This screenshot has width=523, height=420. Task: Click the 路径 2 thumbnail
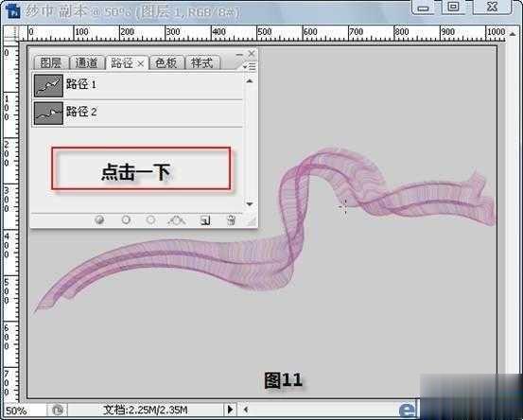click(x=48, y=114)
